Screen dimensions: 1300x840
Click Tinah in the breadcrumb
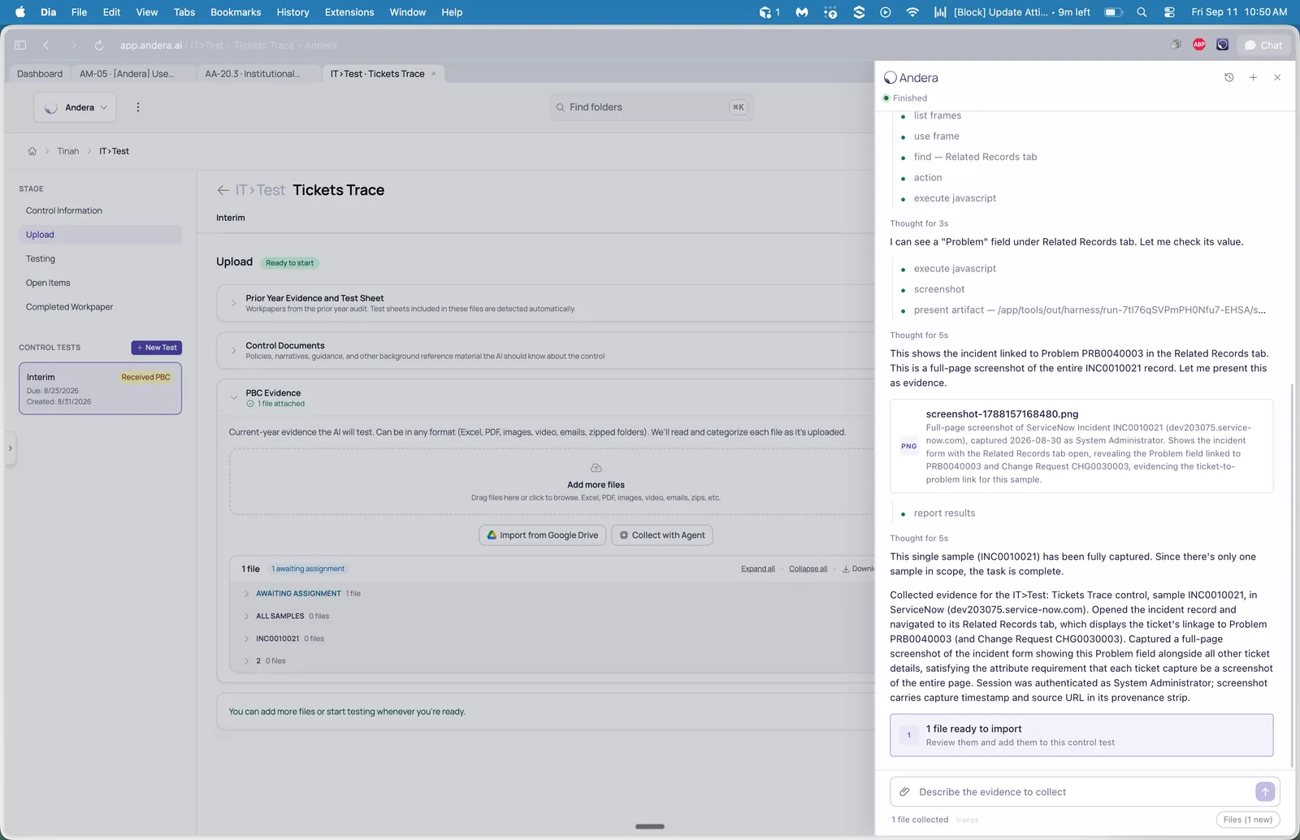tap(68, 151)
